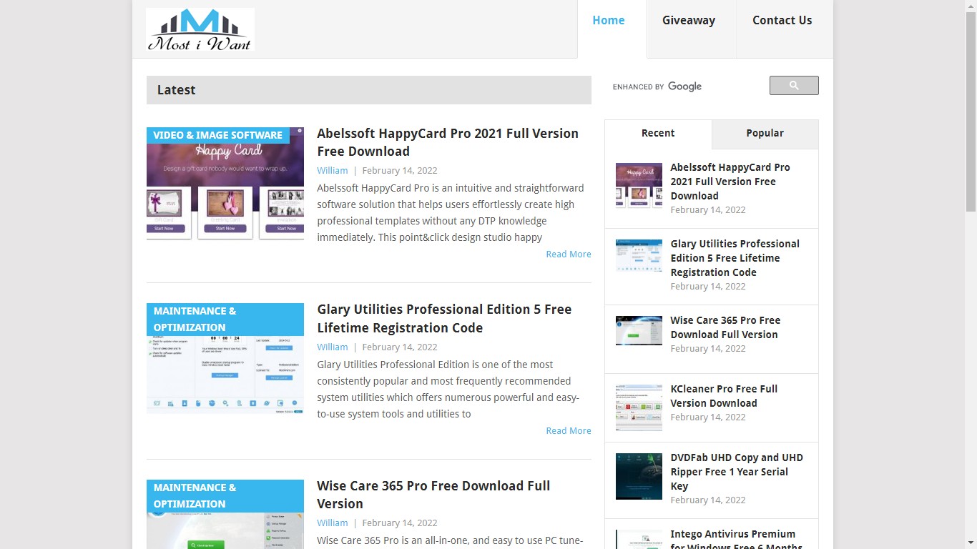Image resolution: width=977 pixels, height=549 pixels.
Task: Open the Giveaway menu item
Action: 689,21
